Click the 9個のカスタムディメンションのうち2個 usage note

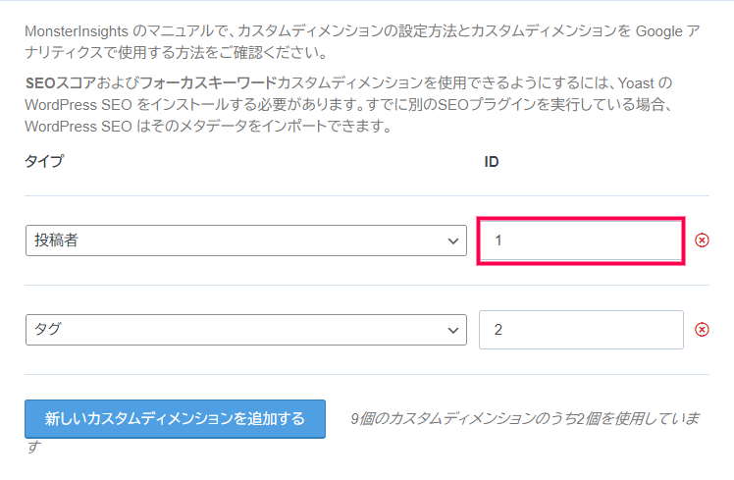(525, 418)
